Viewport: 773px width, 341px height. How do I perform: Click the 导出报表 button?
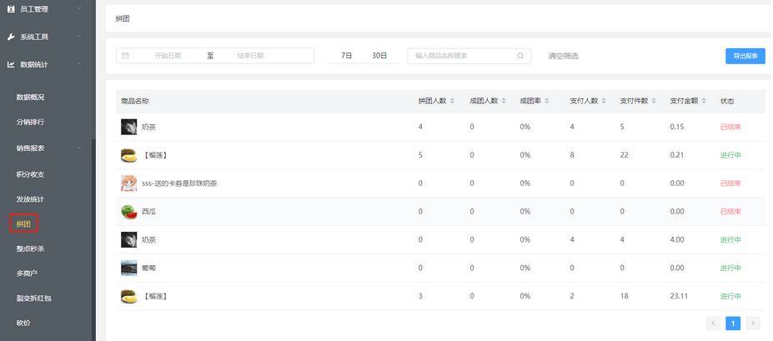pyautogui.click(x=745, y=56)
